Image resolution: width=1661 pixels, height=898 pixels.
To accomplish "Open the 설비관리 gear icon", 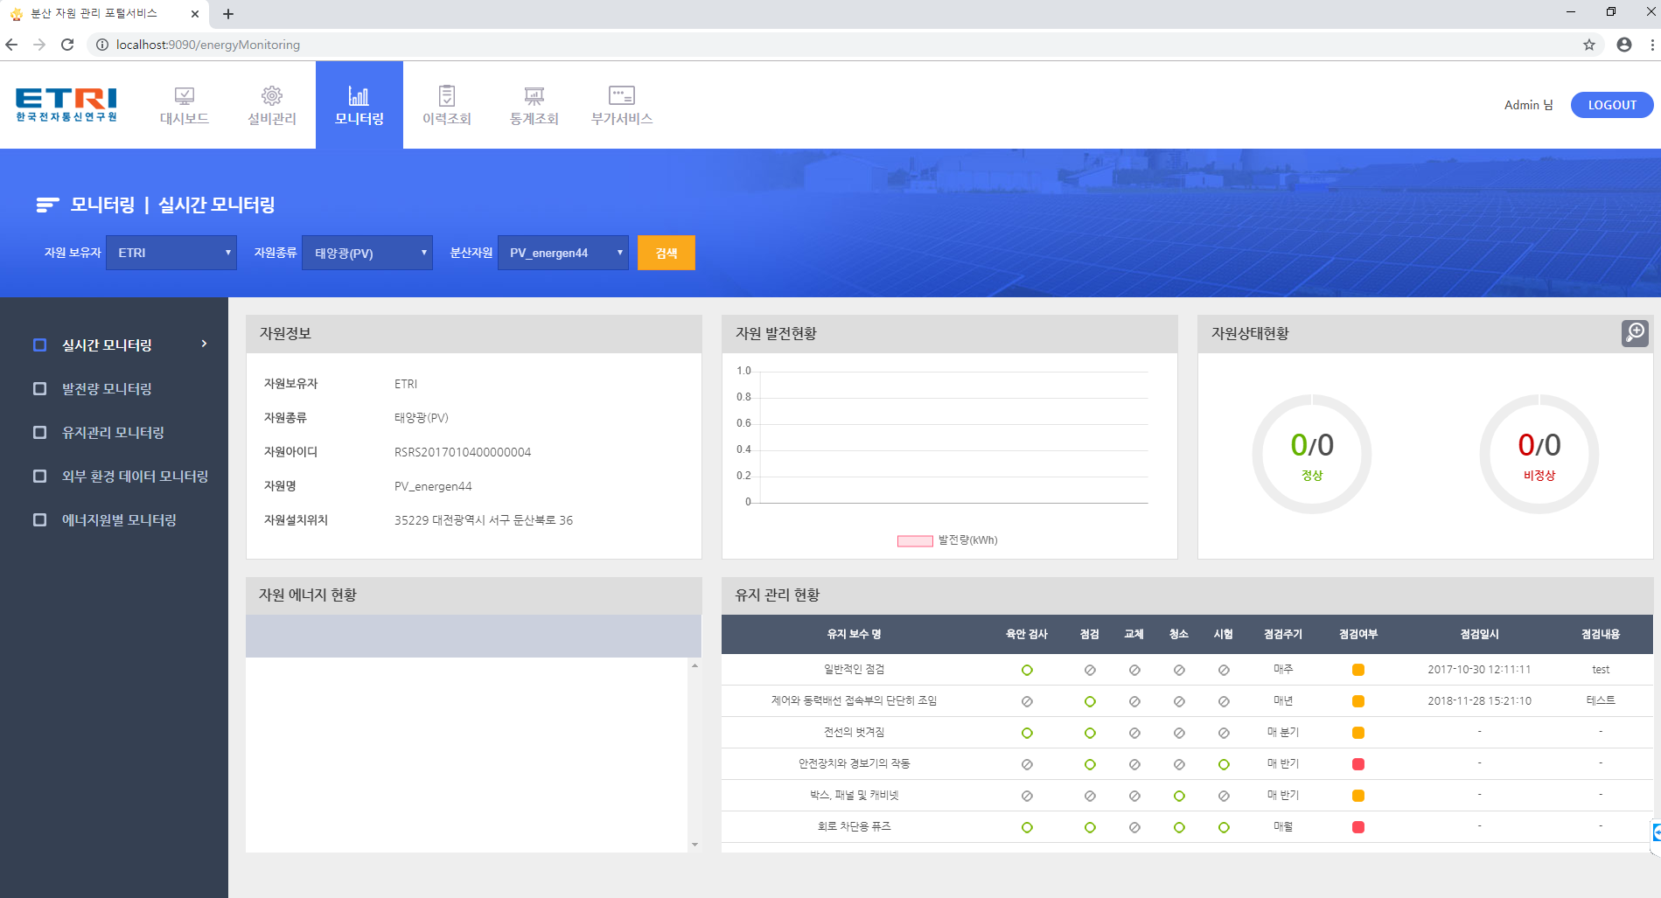I will 272,96.
